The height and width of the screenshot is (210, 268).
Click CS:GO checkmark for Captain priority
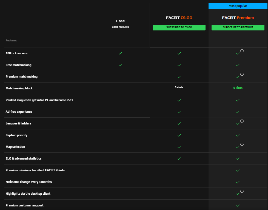pos(179,135)
